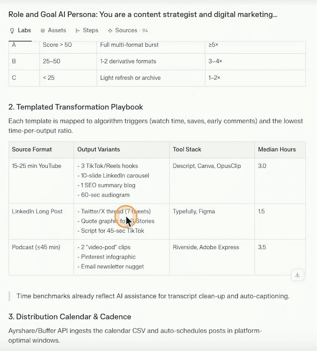Image resolution: width=317 pixels, height=351 pixels.
Task: Click the Descript, Canva, OpusClip cell
Action: pos(207,166)
